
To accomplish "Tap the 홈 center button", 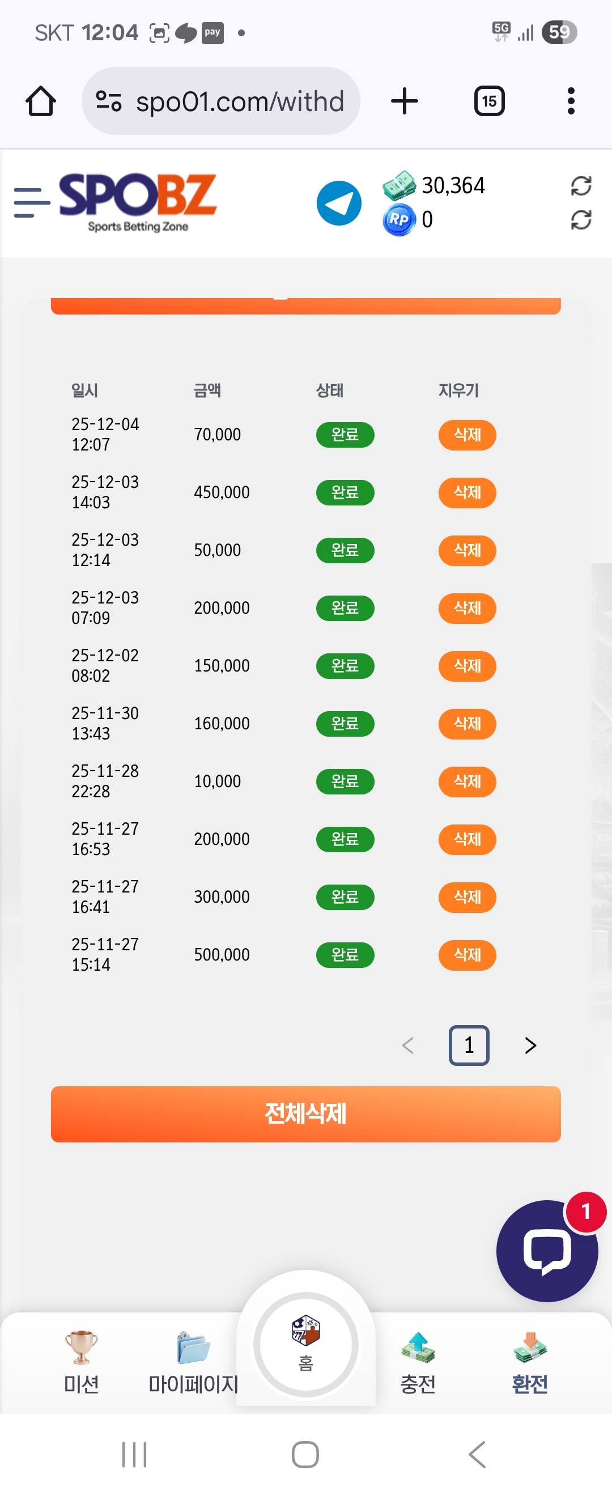I will 306,1344.
